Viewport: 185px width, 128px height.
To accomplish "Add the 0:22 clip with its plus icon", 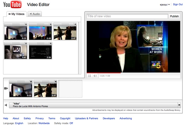I will [x=26, y=24].
